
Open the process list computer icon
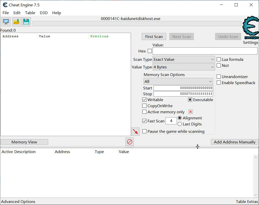pos(6,22)
